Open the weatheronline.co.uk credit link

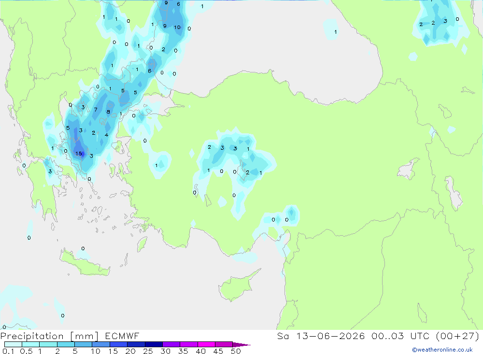(442, 350)
